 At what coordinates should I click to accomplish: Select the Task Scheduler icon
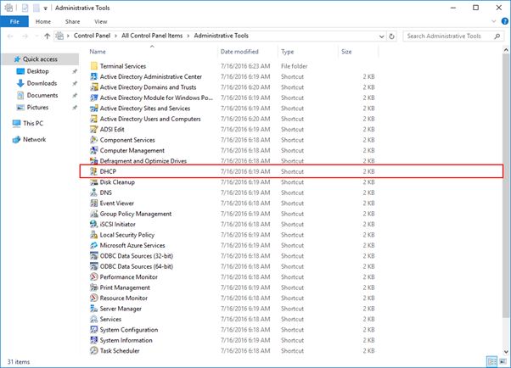click(x=94, y=351)
